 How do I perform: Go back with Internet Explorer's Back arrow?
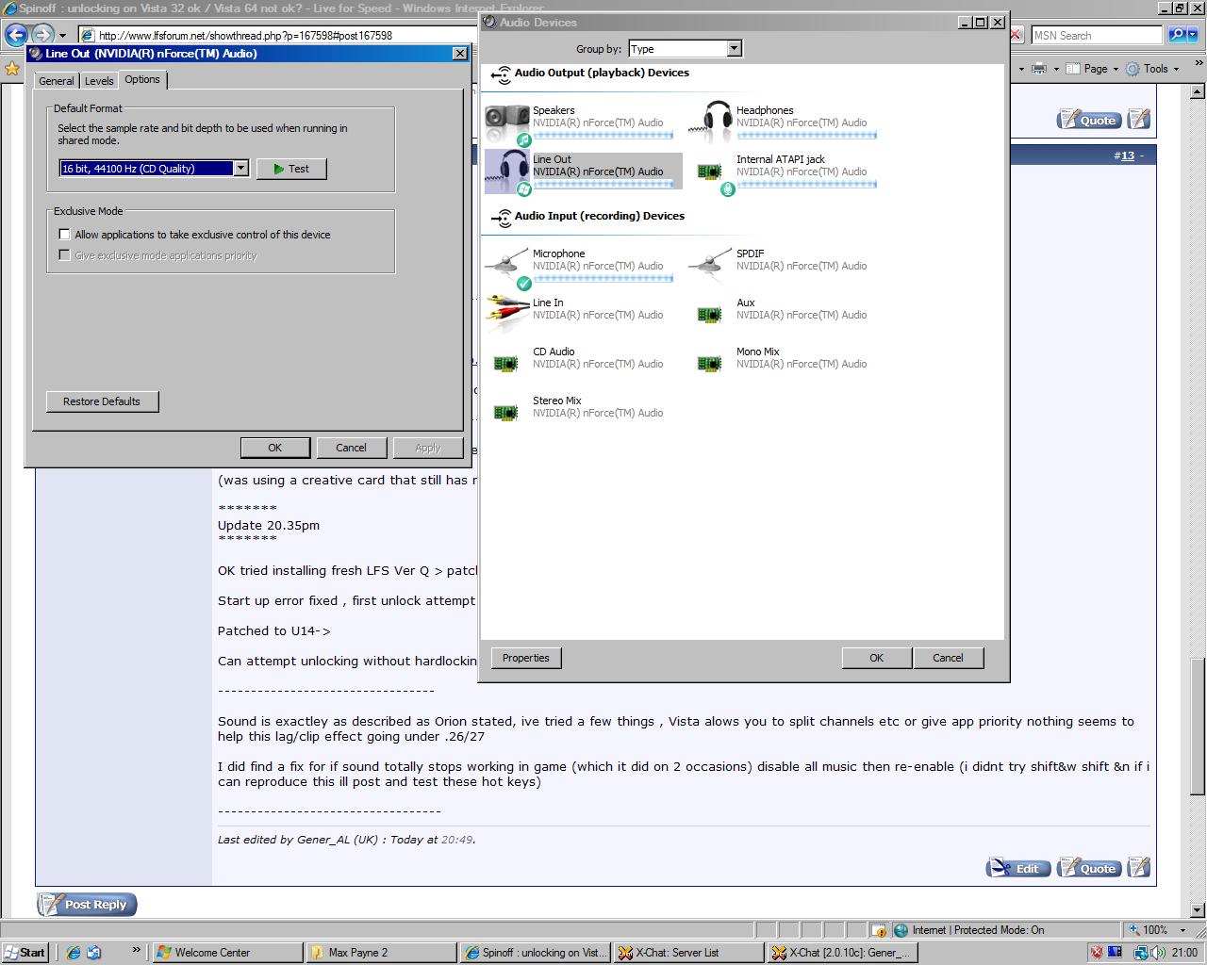(16, 35)
